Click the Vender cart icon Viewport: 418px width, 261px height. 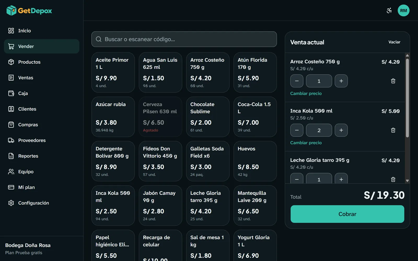[x=11, y=46]
